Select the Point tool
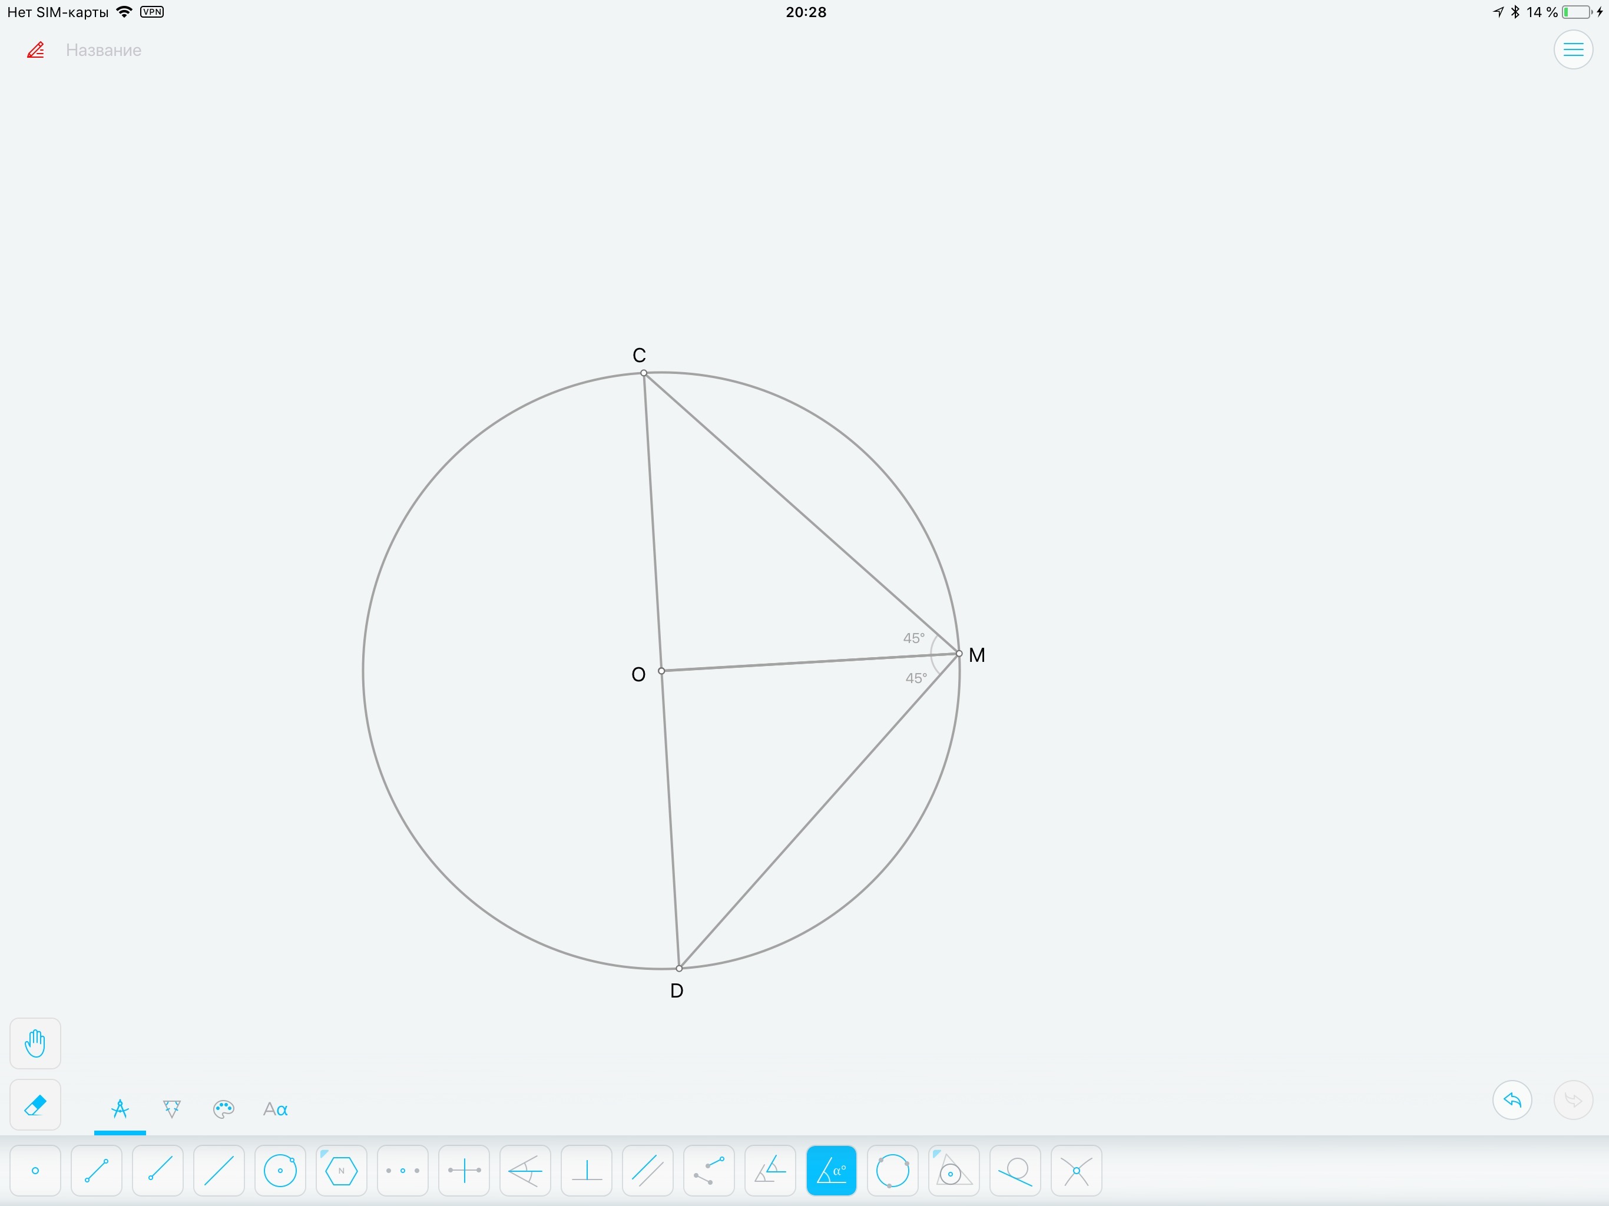Image resolution: width=1609 pixels, height=1206 pixels. pyautogui.click(x=35, y=1170)
